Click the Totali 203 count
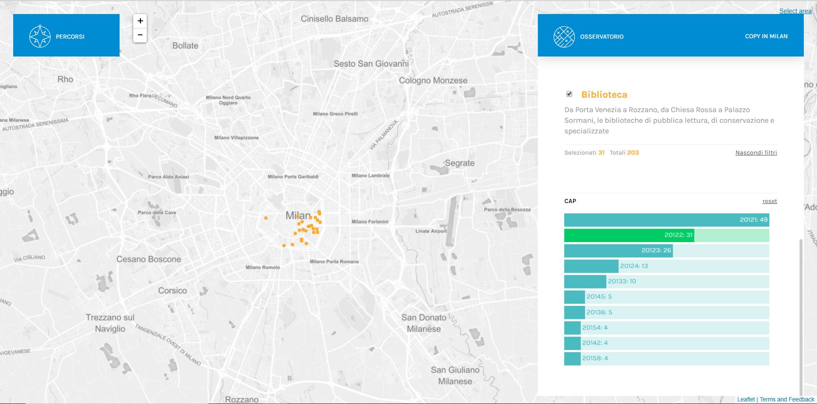The width and height of the screenshot is (817, 404). pos(624,153)
